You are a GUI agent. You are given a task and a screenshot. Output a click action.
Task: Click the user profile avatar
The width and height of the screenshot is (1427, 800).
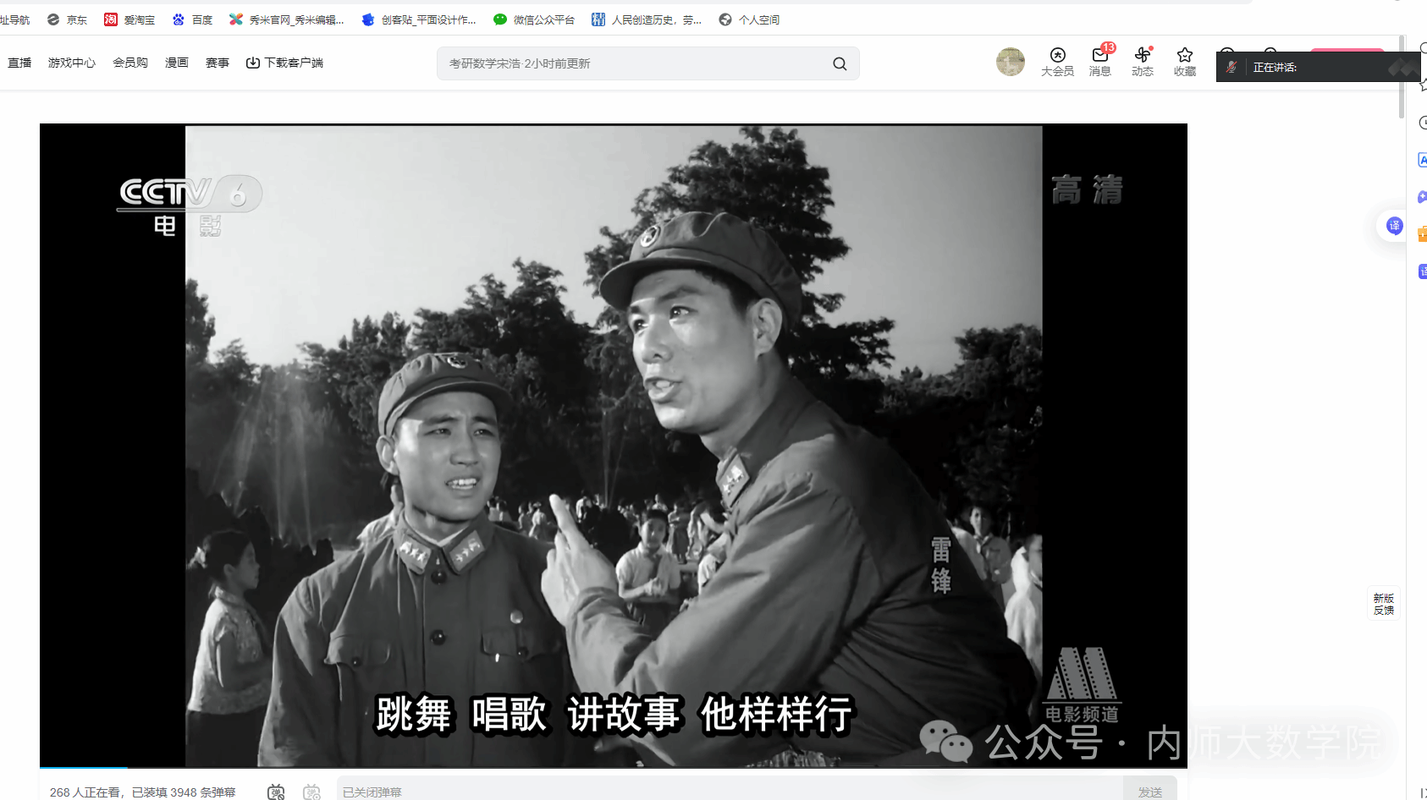1010,62
